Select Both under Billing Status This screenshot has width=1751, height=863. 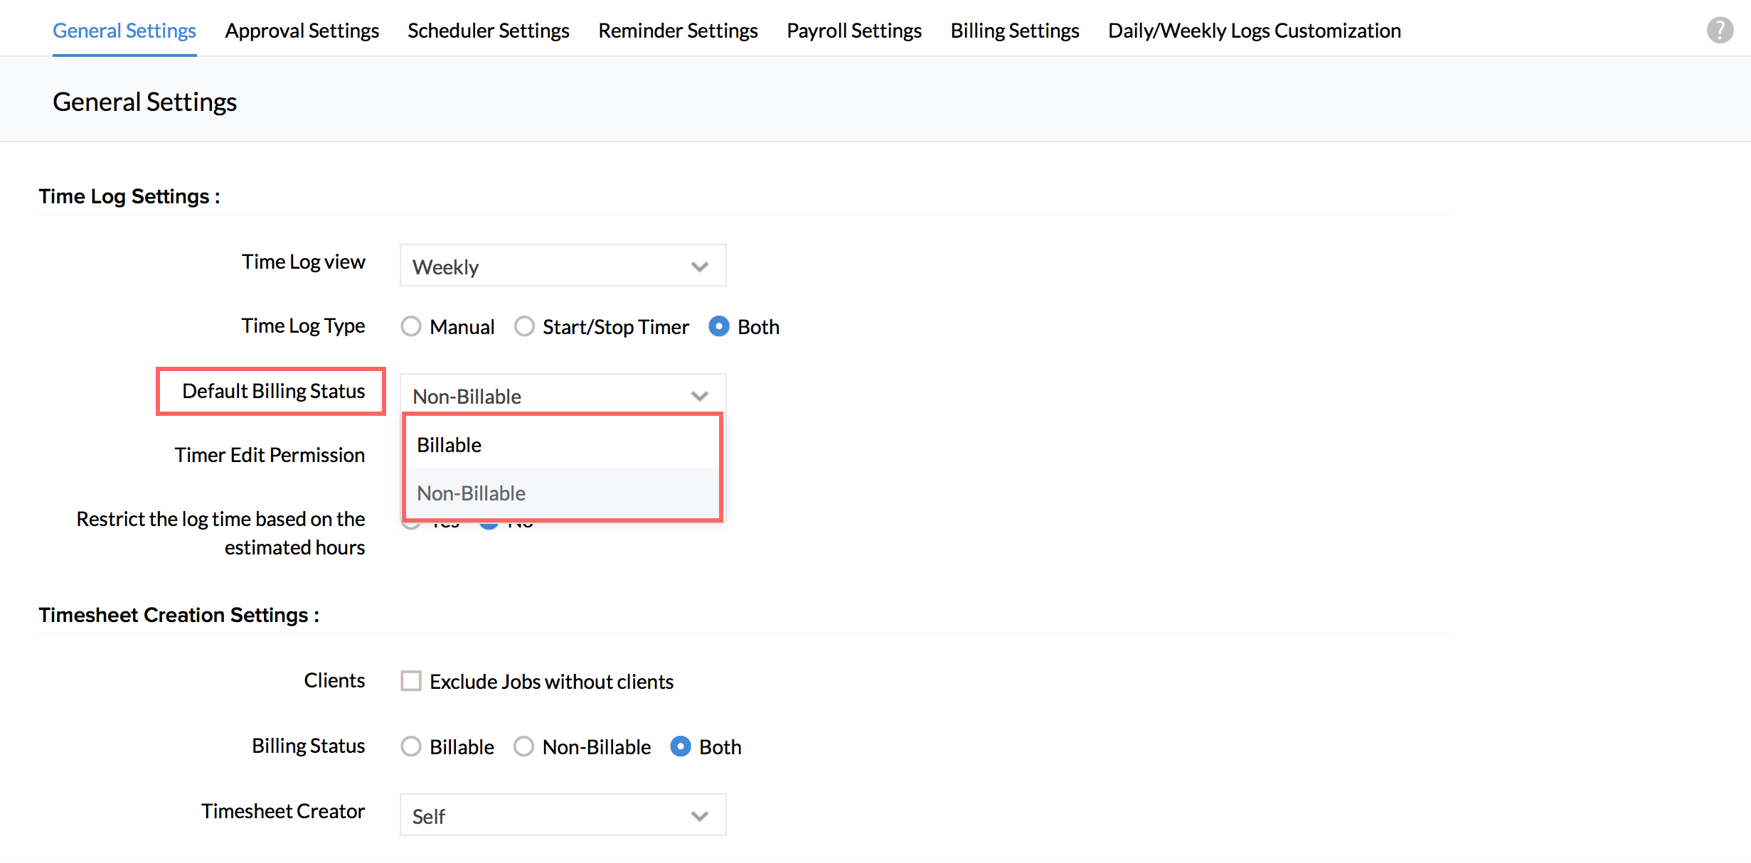(681, 746)
